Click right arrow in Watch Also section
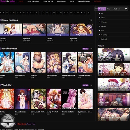Screen dimensions: 130x130 pos(92,85)
